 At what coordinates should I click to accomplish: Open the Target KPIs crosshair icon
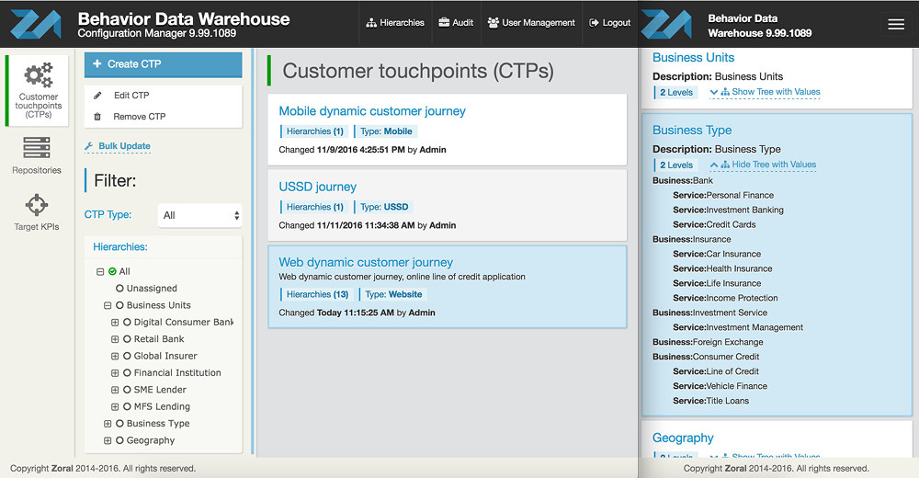(x=37, y=205)
